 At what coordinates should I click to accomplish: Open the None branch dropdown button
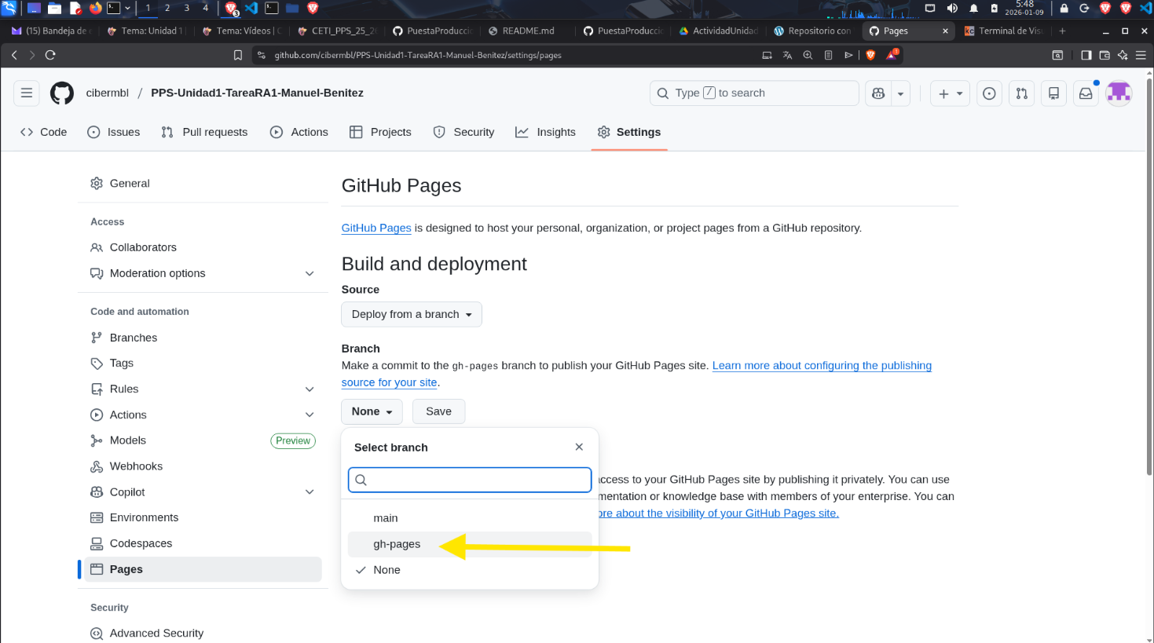[x=372, y=411]
